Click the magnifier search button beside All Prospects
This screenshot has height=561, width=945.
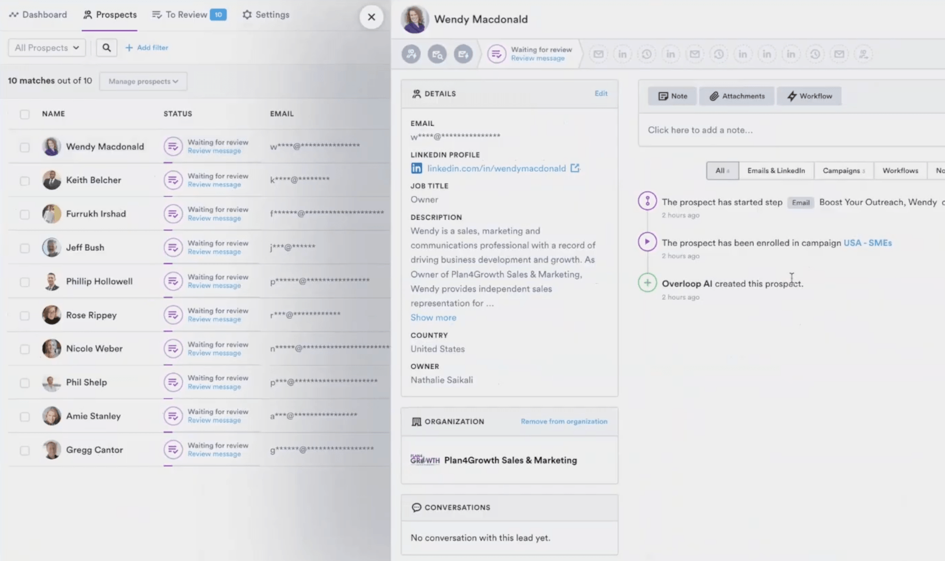pos(106,48)
